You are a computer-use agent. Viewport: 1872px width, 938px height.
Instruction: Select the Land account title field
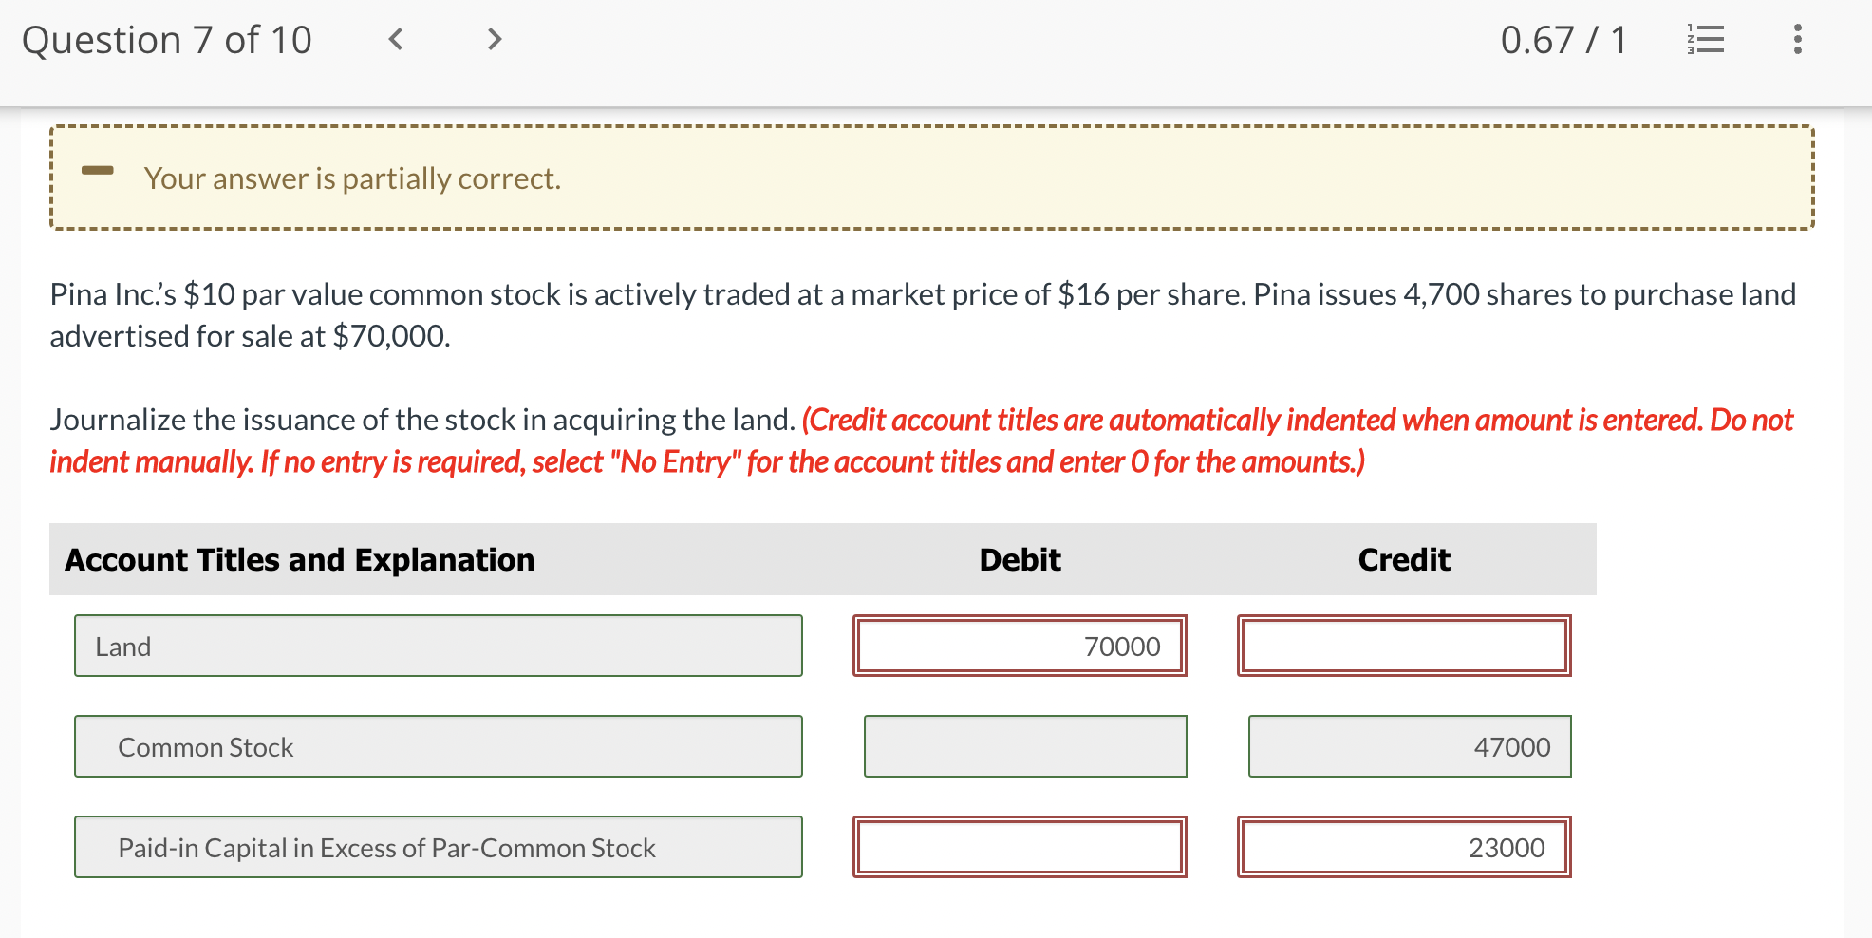pos(439,647)
